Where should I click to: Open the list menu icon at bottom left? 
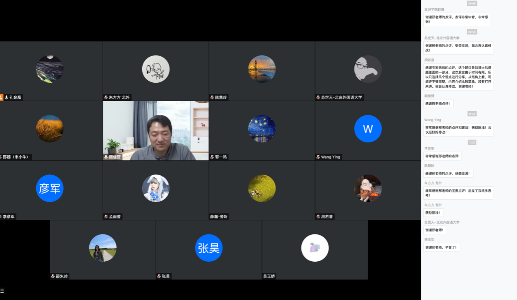pos(2,291)
